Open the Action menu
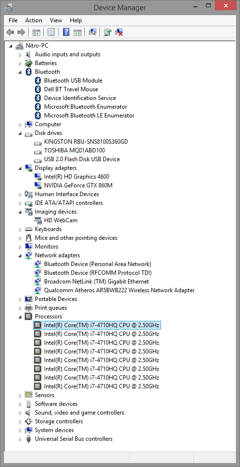Screen dimensions: 240x467 pos(33,20)
